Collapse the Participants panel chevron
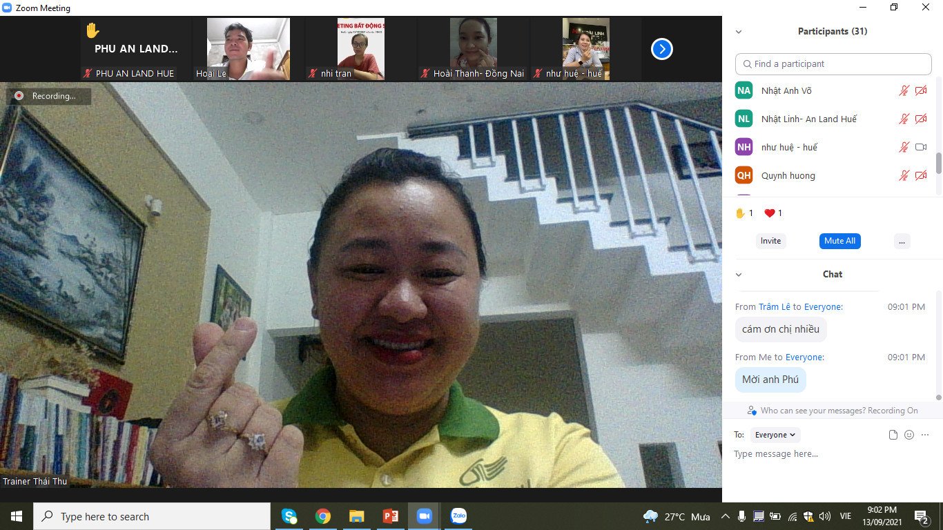 click(x=739, y=32)
